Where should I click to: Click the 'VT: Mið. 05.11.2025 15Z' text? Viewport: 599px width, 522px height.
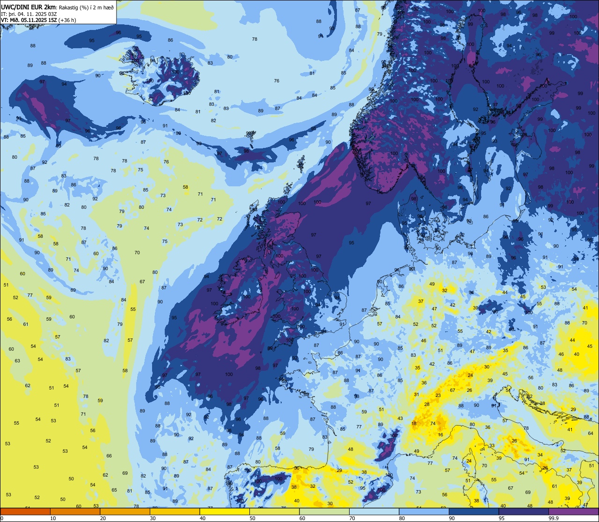click(29, 20)
